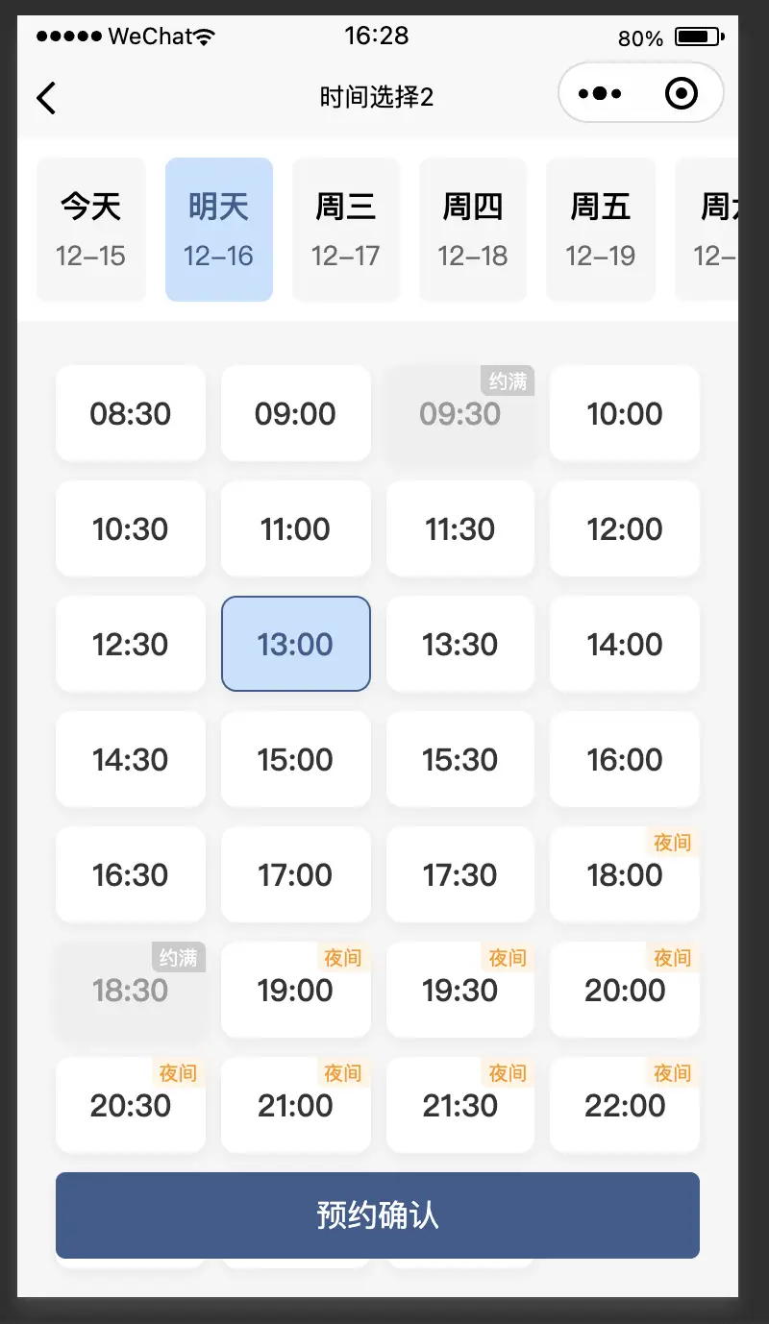Tap the 夜间 label on 19:00 slot
The width and height of the screenshot is (769, 1324).
343,957
